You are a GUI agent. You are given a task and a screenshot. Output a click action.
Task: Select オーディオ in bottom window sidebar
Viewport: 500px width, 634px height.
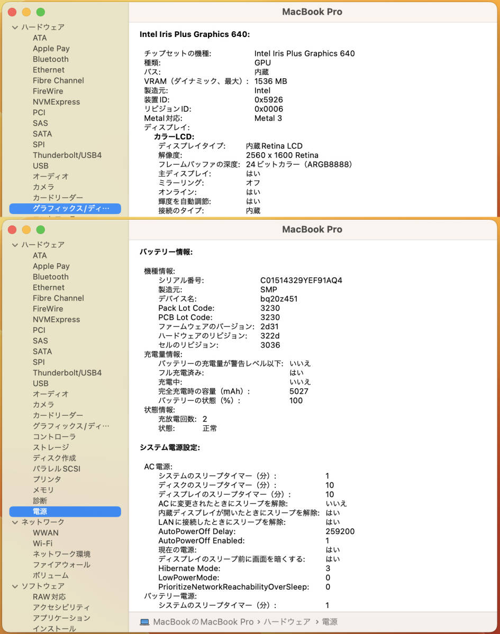coord(51,394)
